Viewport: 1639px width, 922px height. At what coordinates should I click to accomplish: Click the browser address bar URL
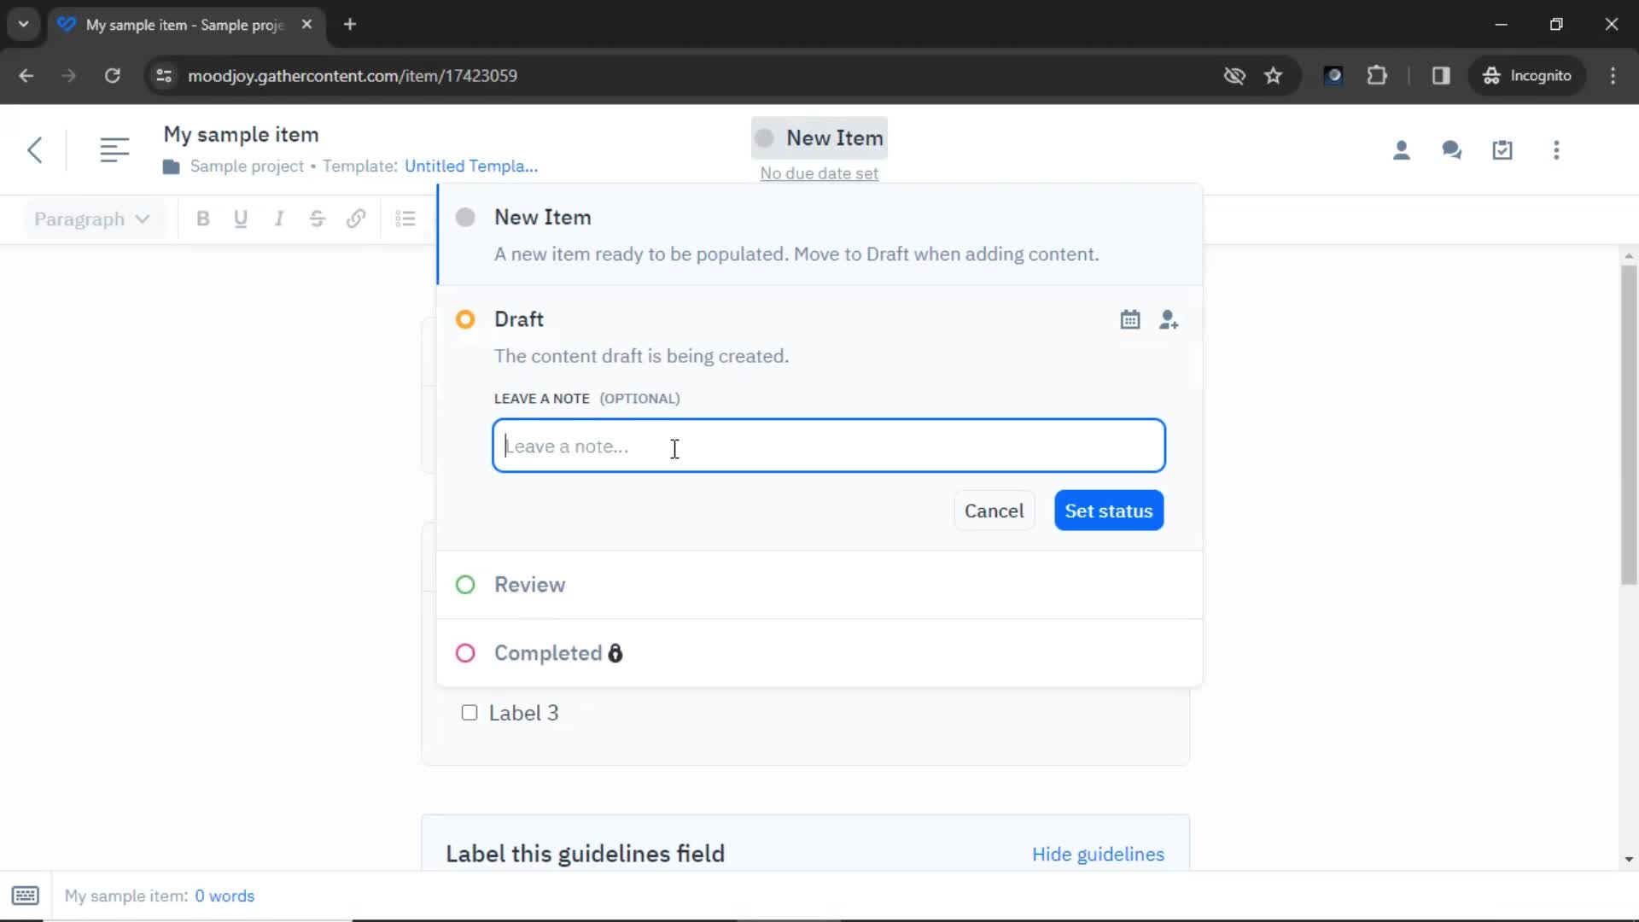tap(352, 75)
